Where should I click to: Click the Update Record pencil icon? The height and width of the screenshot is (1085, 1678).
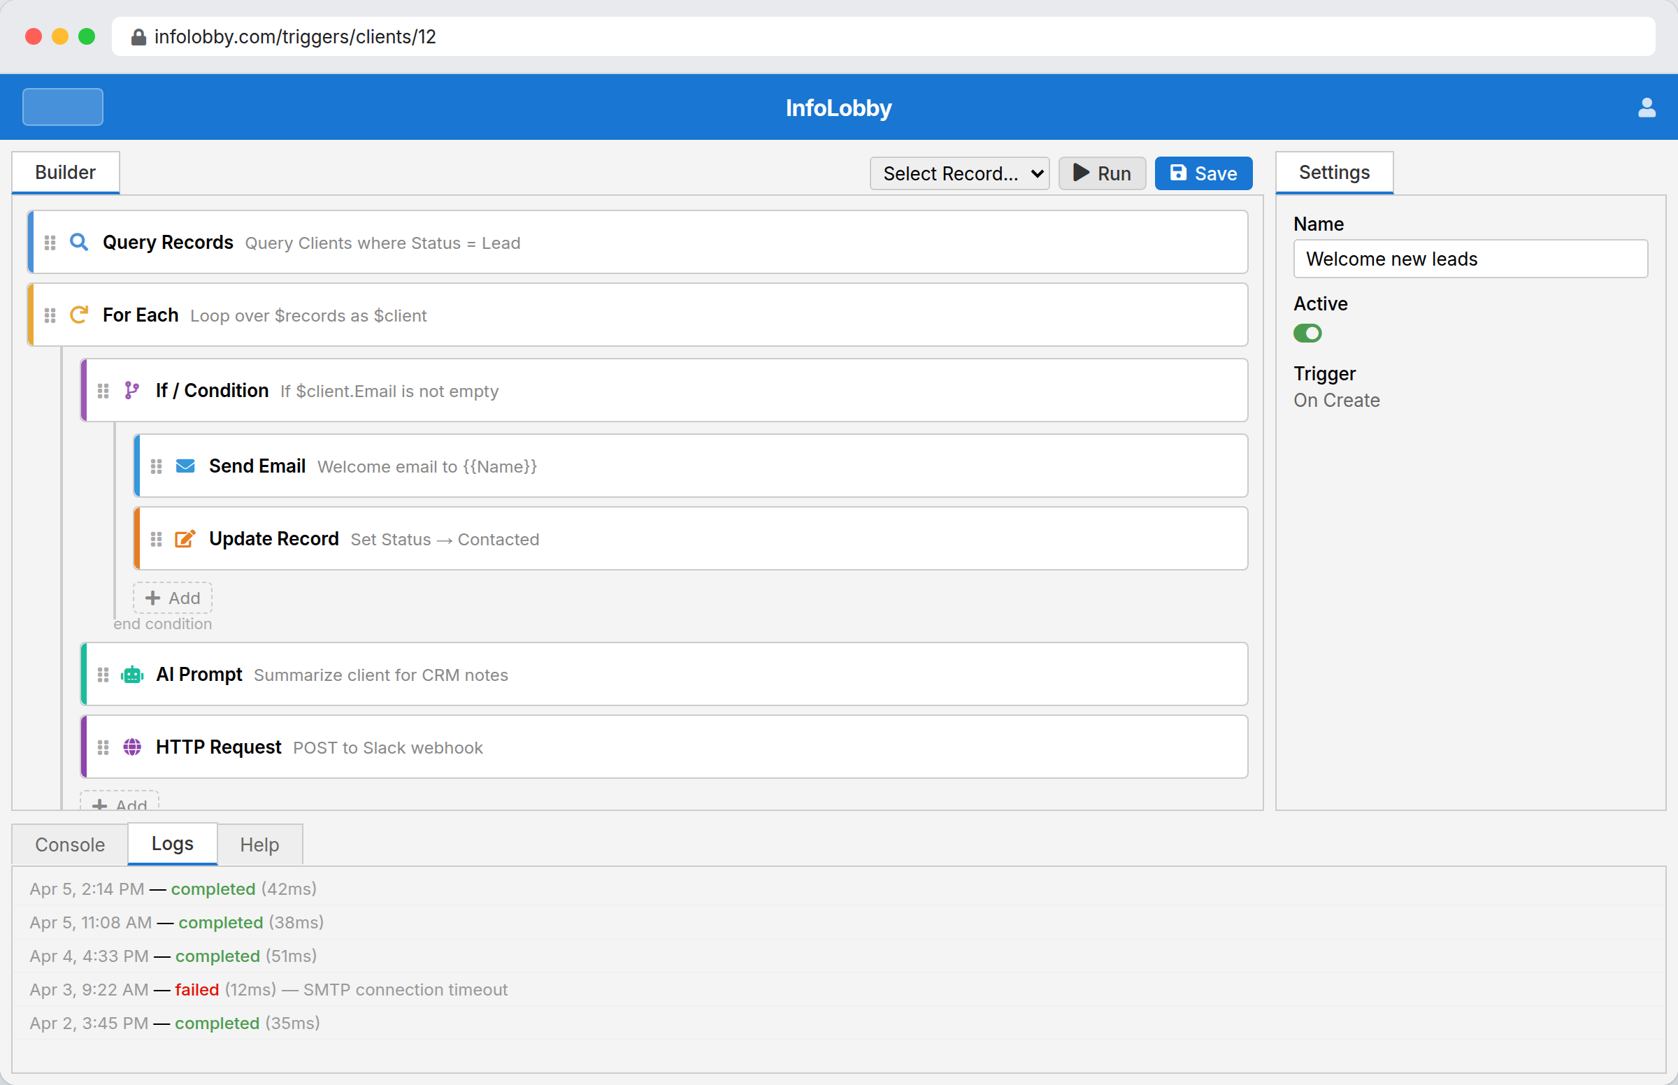click(x=185, y=539)
